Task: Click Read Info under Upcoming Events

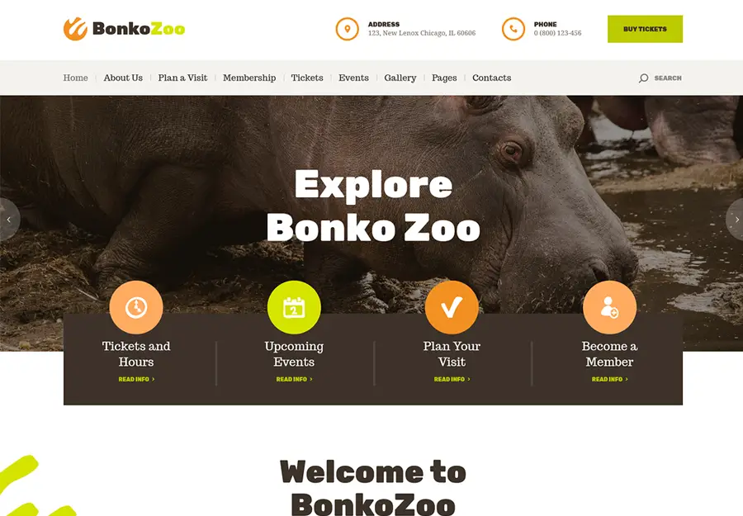Action: click(294, 379)
